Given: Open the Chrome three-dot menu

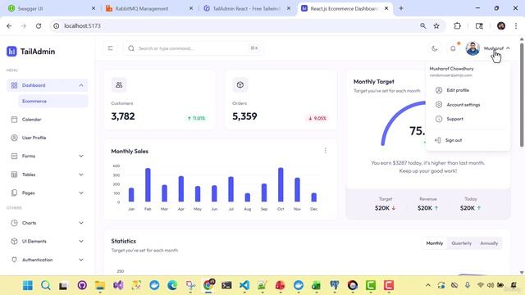Looking at the screenshot, I should [x=516, y=25].
